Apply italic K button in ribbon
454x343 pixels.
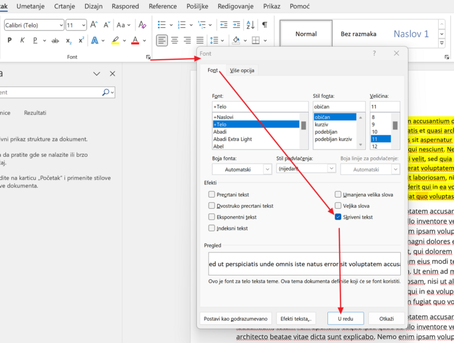[22, 40]
